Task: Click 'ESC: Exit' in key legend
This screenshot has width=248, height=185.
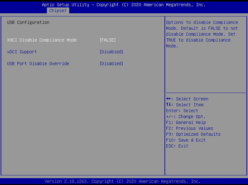Action: pyautogui.click(x=177, y=146)
